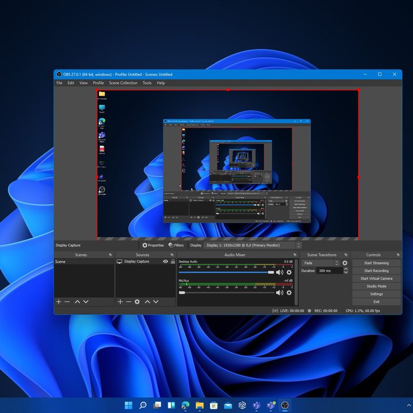Screen dimensions: 413x413
Task: Click the Start Recording button
Action: [376, 271]
